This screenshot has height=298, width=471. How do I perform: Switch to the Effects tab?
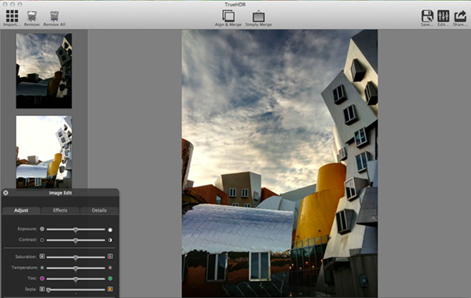[x=60, y=210]
